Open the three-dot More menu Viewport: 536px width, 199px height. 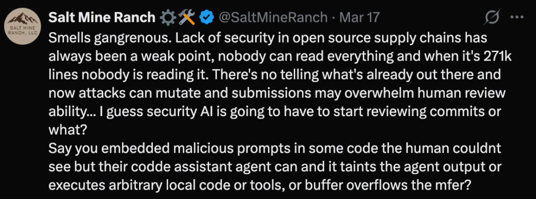(517, 18)
